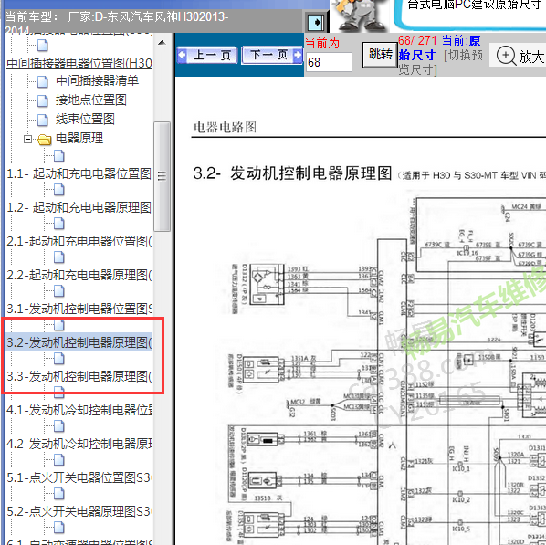The image size is (546, 545).
Task: Click the tree panel vertical scrollbar thumb
Action: [x=162, y=176]
